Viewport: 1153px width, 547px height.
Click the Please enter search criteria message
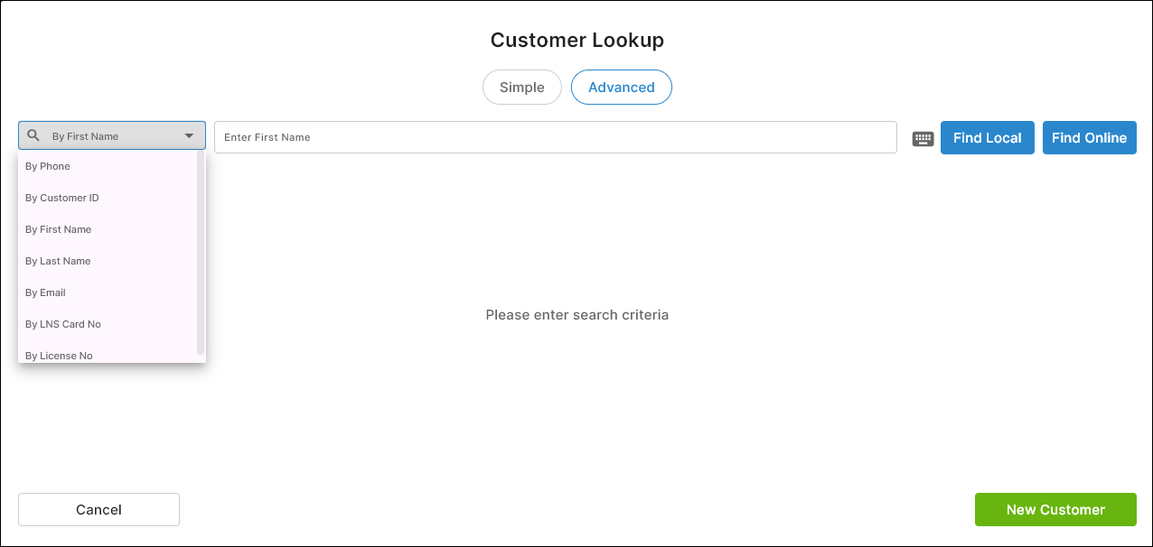click(577, 315)
